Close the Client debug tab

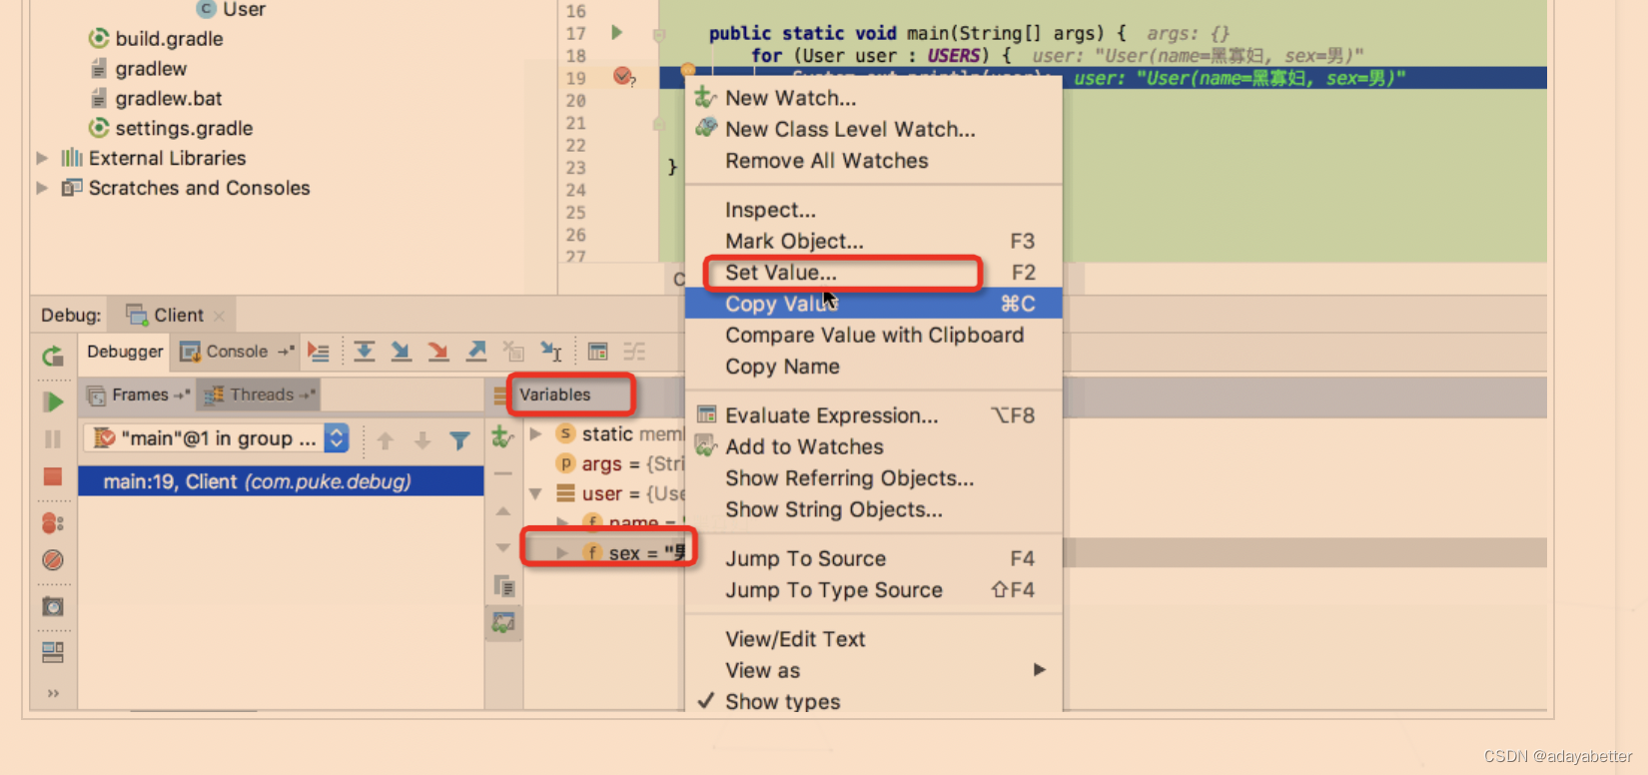click(219, 316)
